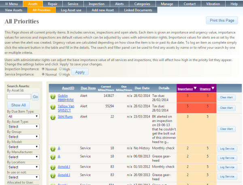Open the Categories tab
The width and height of the screenshot is (243, 185).
click(x=142, y=4)
